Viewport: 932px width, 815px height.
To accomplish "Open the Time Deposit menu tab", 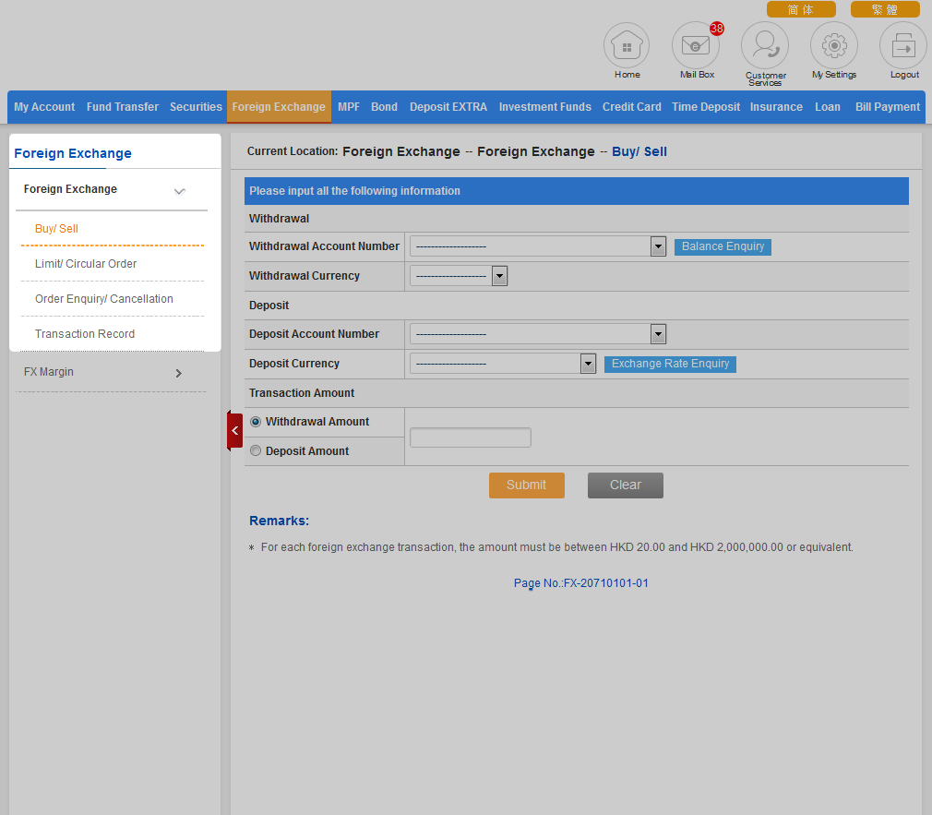I will coord(705,107).
